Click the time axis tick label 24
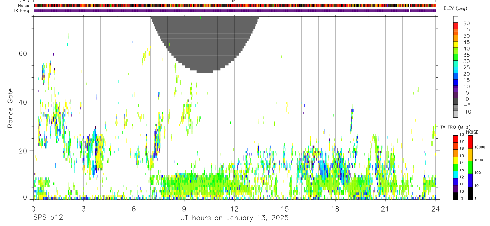Viewport: 490px width, 226px height. (435, 208)
